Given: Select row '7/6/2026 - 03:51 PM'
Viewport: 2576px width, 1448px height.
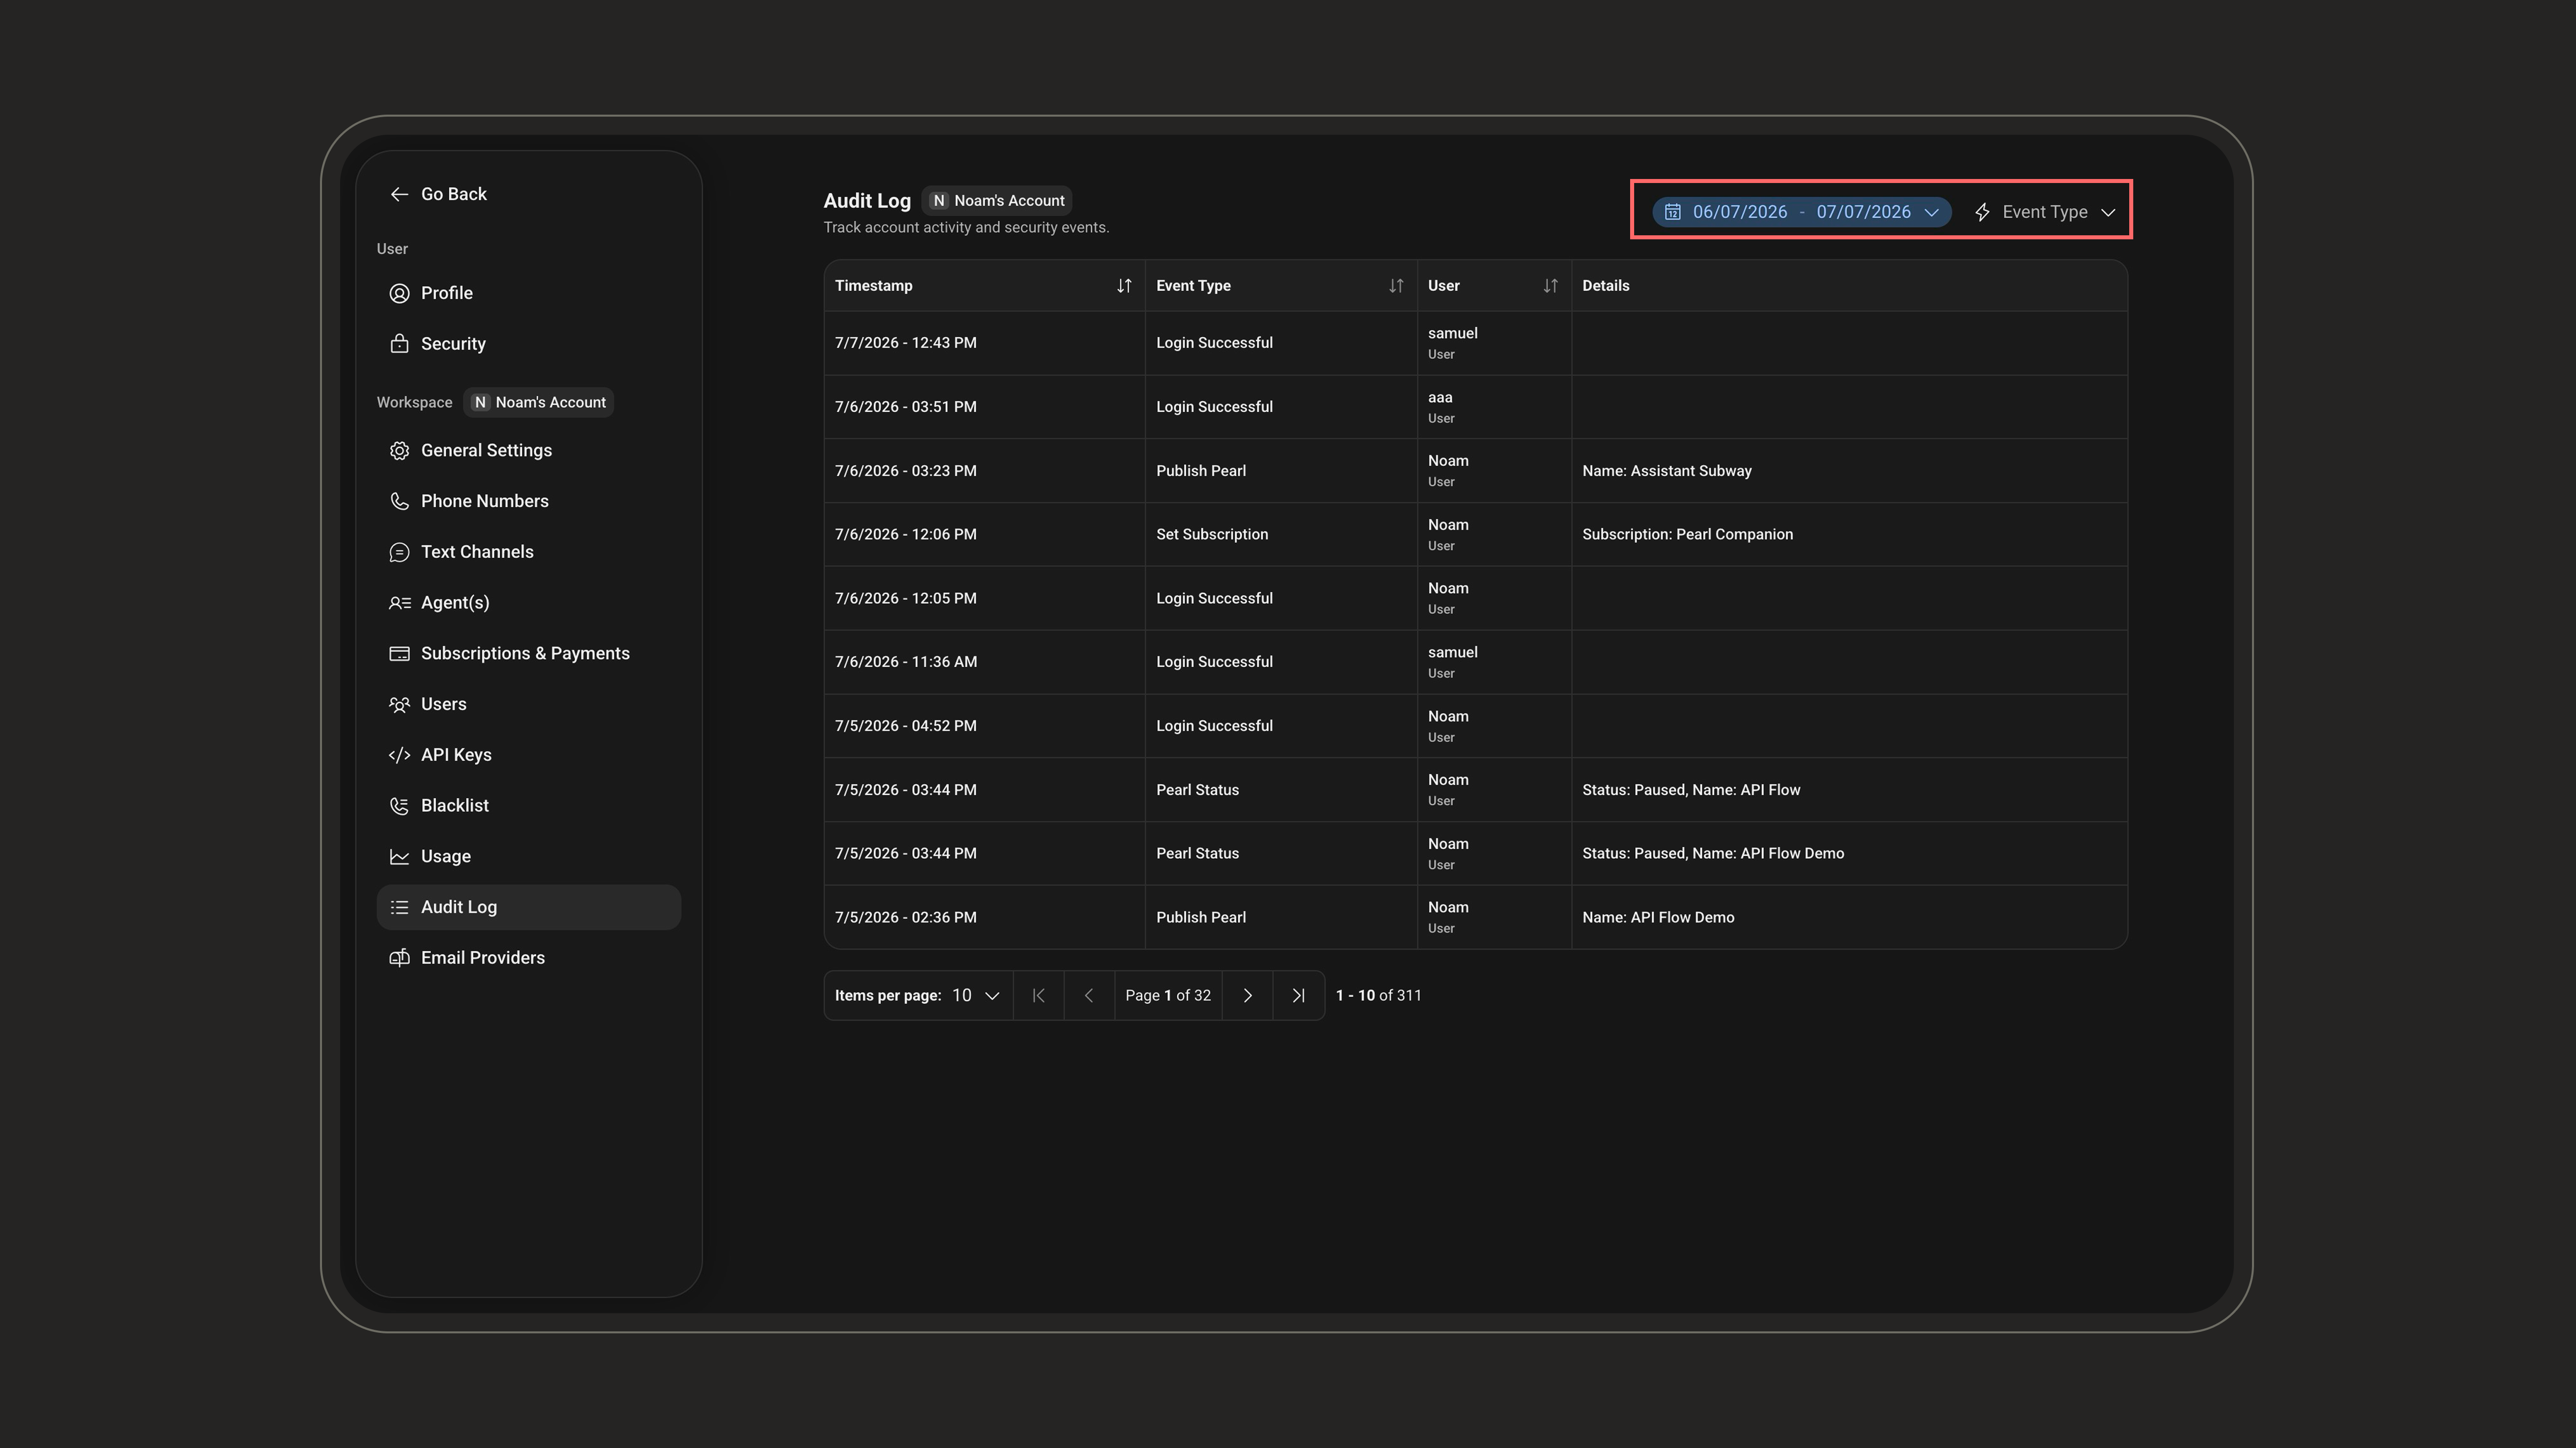Looking at the screenshot, I should point(1475,407).
